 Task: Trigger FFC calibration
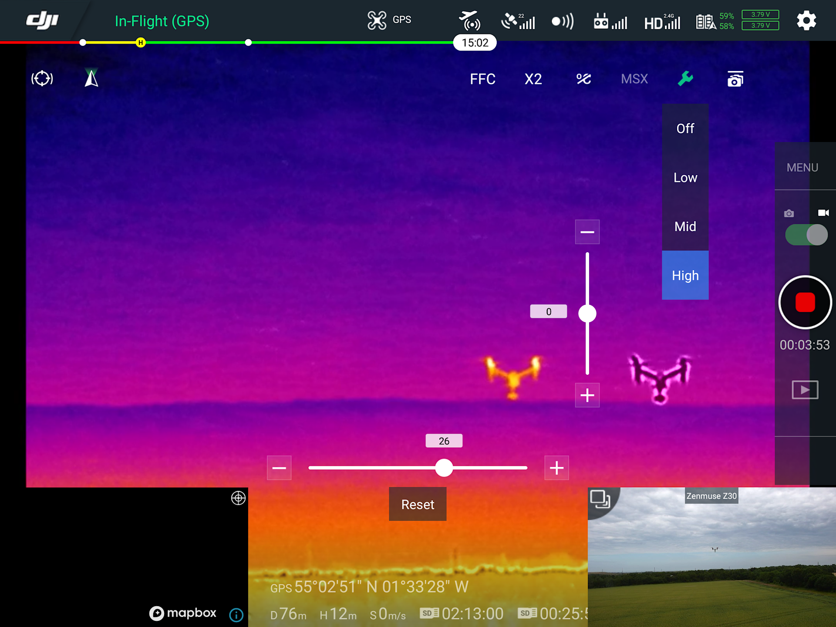pos(482,79)
